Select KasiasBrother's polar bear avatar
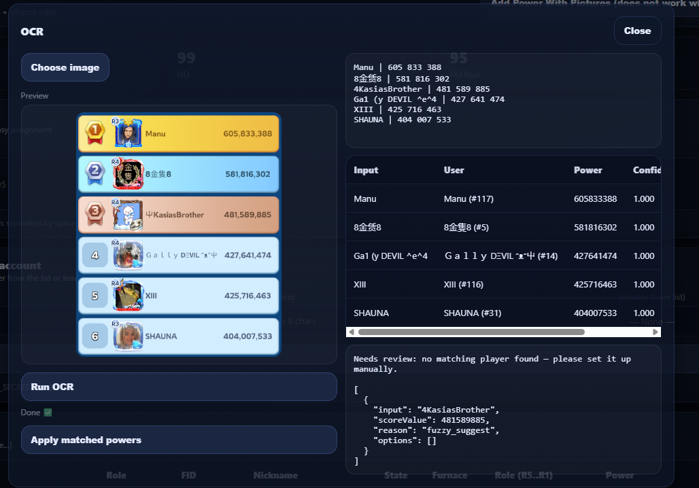 129,214
